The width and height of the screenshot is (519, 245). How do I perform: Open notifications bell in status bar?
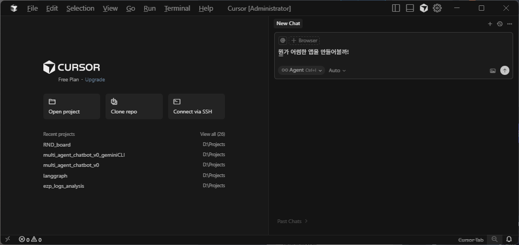point(509,240)
